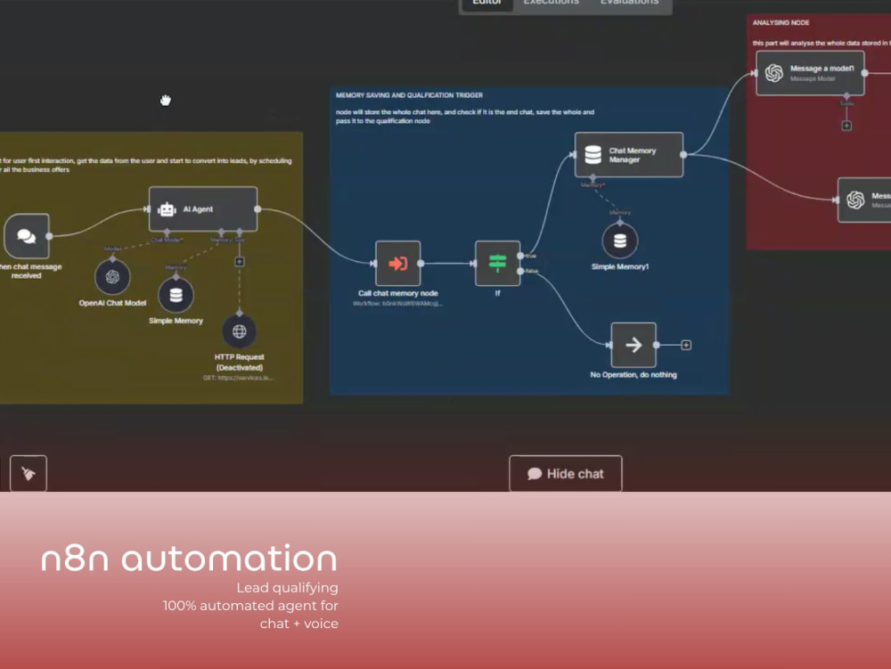Click the 'Call chat memory node' label

397,294
